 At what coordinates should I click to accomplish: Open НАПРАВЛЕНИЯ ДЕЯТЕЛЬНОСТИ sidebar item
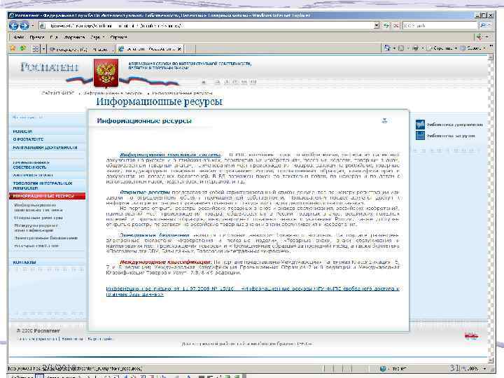(45, 148)
